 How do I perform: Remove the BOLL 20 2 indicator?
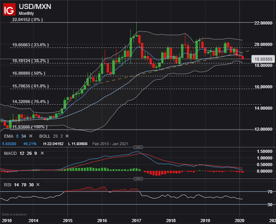[67, 136]
